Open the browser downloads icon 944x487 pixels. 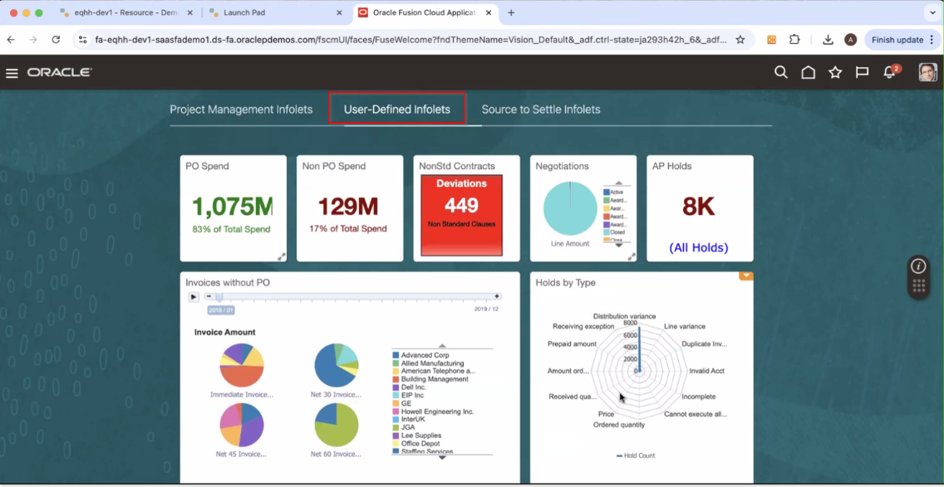tap(828, 40)
